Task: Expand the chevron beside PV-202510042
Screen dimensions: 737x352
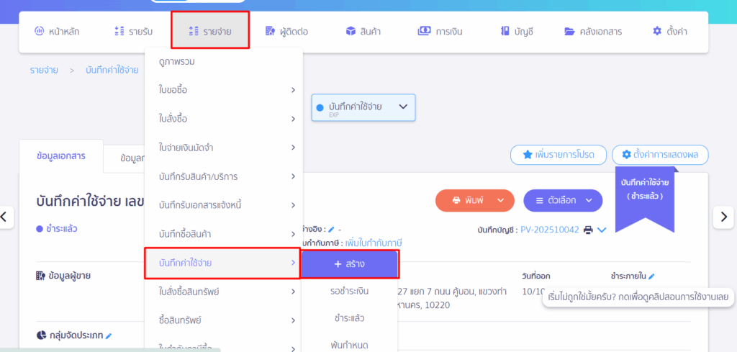Action: (x=602, y=230)
